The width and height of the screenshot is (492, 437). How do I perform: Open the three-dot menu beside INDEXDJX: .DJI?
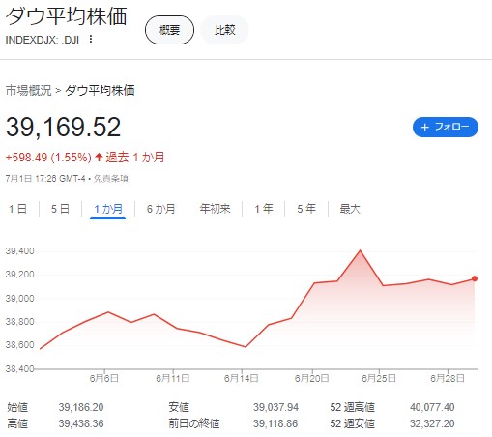click(x=91, y=39)
